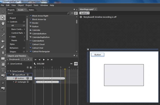Select the rectangle on the artboard
The width and height of the screenshot is (160, 105).
(x=124, y=75)
